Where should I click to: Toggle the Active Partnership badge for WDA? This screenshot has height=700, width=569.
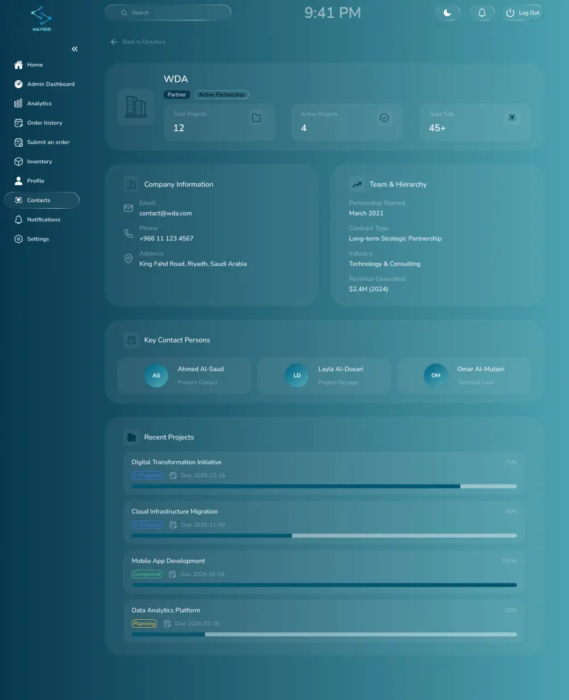pyautogui.click(x=221, y=94)
